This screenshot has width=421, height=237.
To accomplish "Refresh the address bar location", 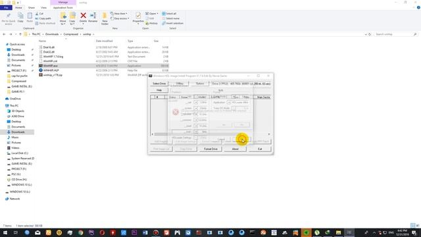I will 370,34.
